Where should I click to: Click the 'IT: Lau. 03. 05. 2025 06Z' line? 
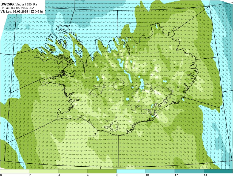[x=17, y=8]
